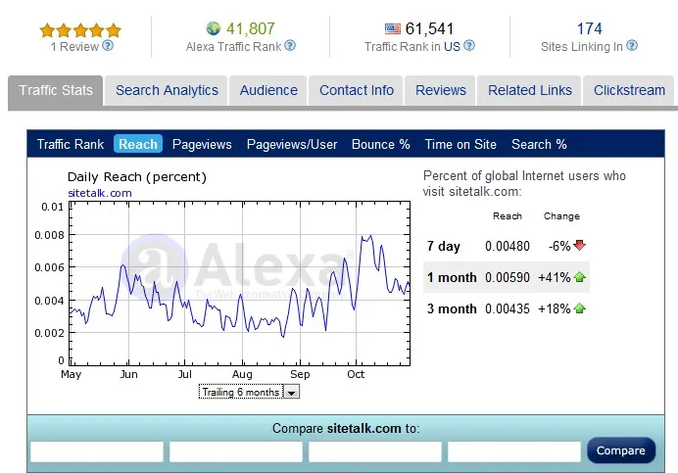Click the sitetalk.com link above chart

pos(99,193)
